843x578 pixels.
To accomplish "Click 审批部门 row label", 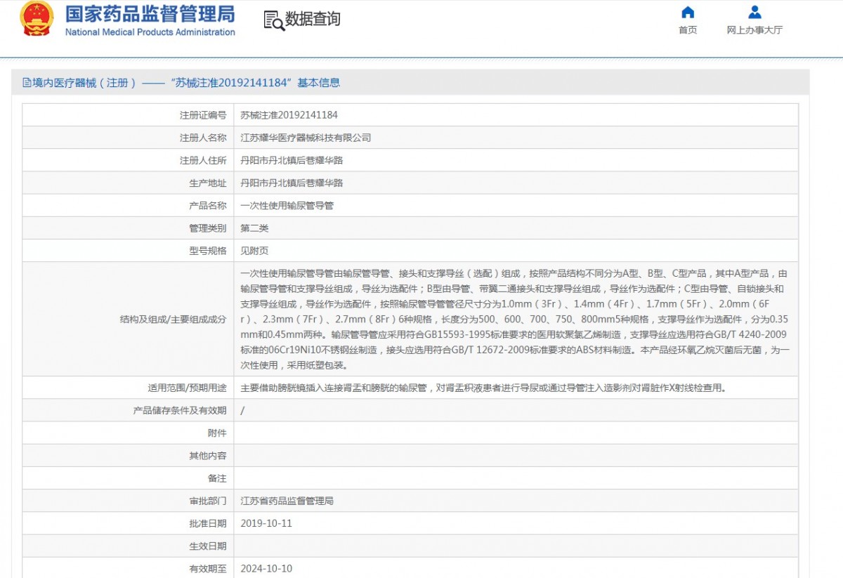I will point(208,501).
